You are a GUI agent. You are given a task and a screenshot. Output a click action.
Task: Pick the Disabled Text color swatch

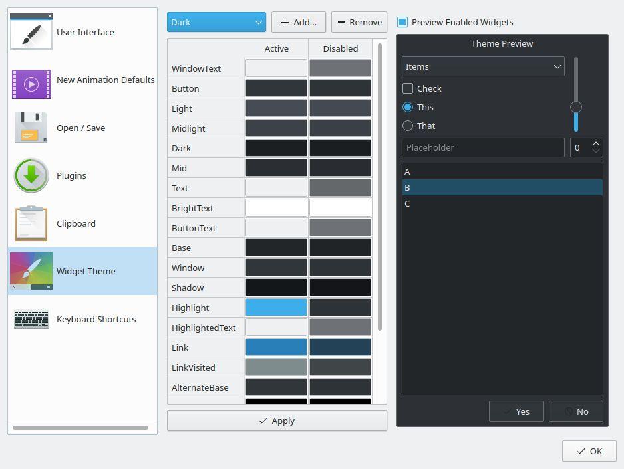point(340,188)
